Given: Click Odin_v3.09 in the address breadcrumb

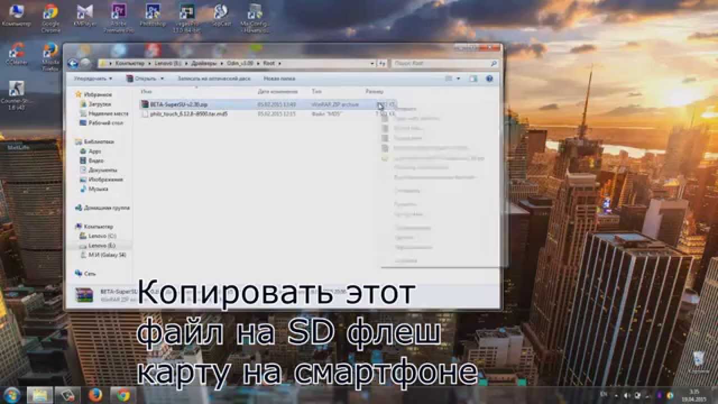Looking at the screenshot, I should pyautogui.click(x=240, y=64).
